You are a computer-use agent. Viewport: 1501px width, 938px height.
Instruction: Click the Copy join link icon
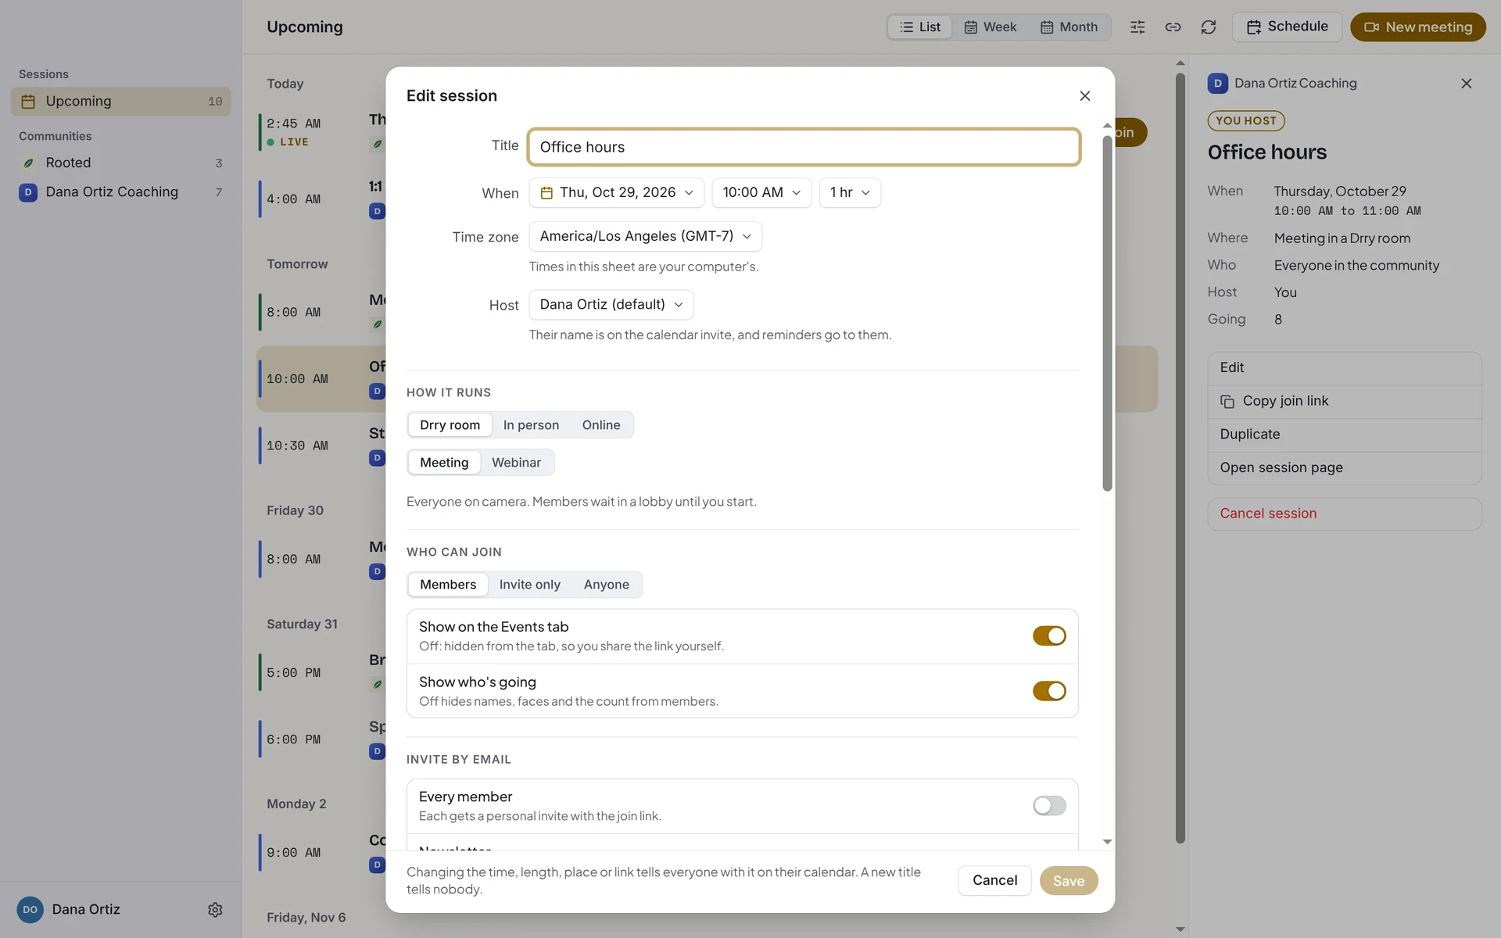(1227, 401)
